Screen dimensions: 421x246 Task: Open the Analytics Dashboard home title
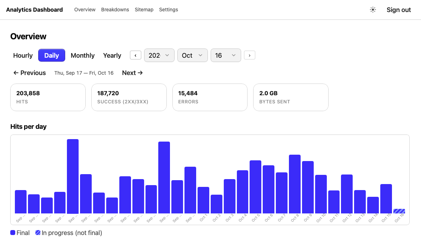34,10
